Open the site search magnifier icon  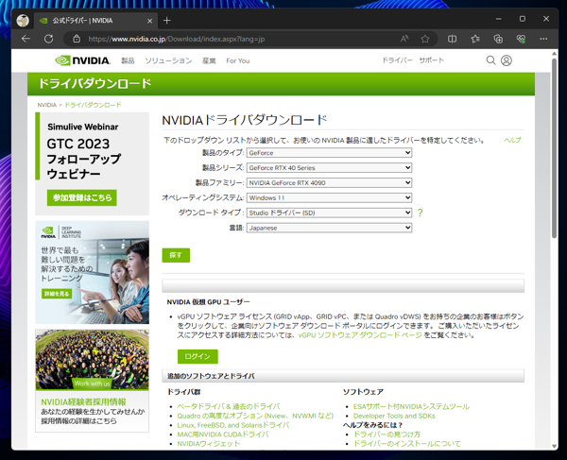490,60
